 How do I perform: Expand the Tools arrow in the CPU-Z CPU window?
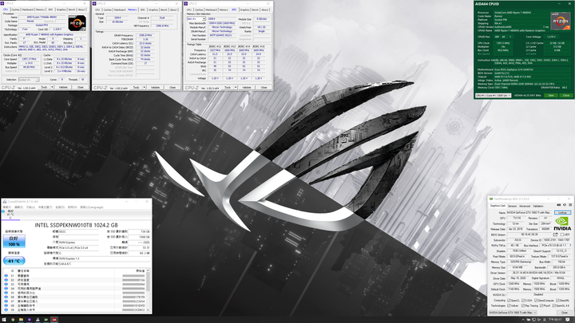tap(52, 87)
